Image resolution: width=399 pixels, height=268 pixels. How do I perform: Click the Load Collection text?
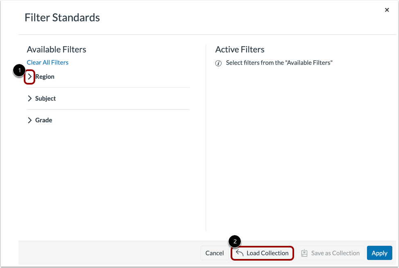click(x=268, y=253)
